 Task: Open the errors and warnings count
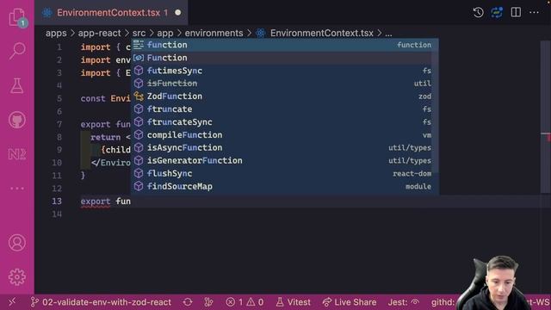pos(245,302)
